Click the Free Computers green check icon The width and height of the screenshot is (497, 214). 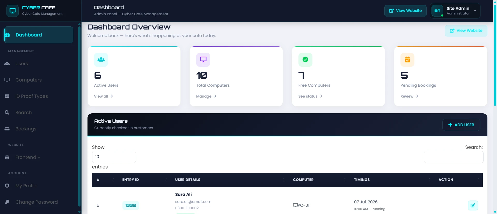(305, 60)
